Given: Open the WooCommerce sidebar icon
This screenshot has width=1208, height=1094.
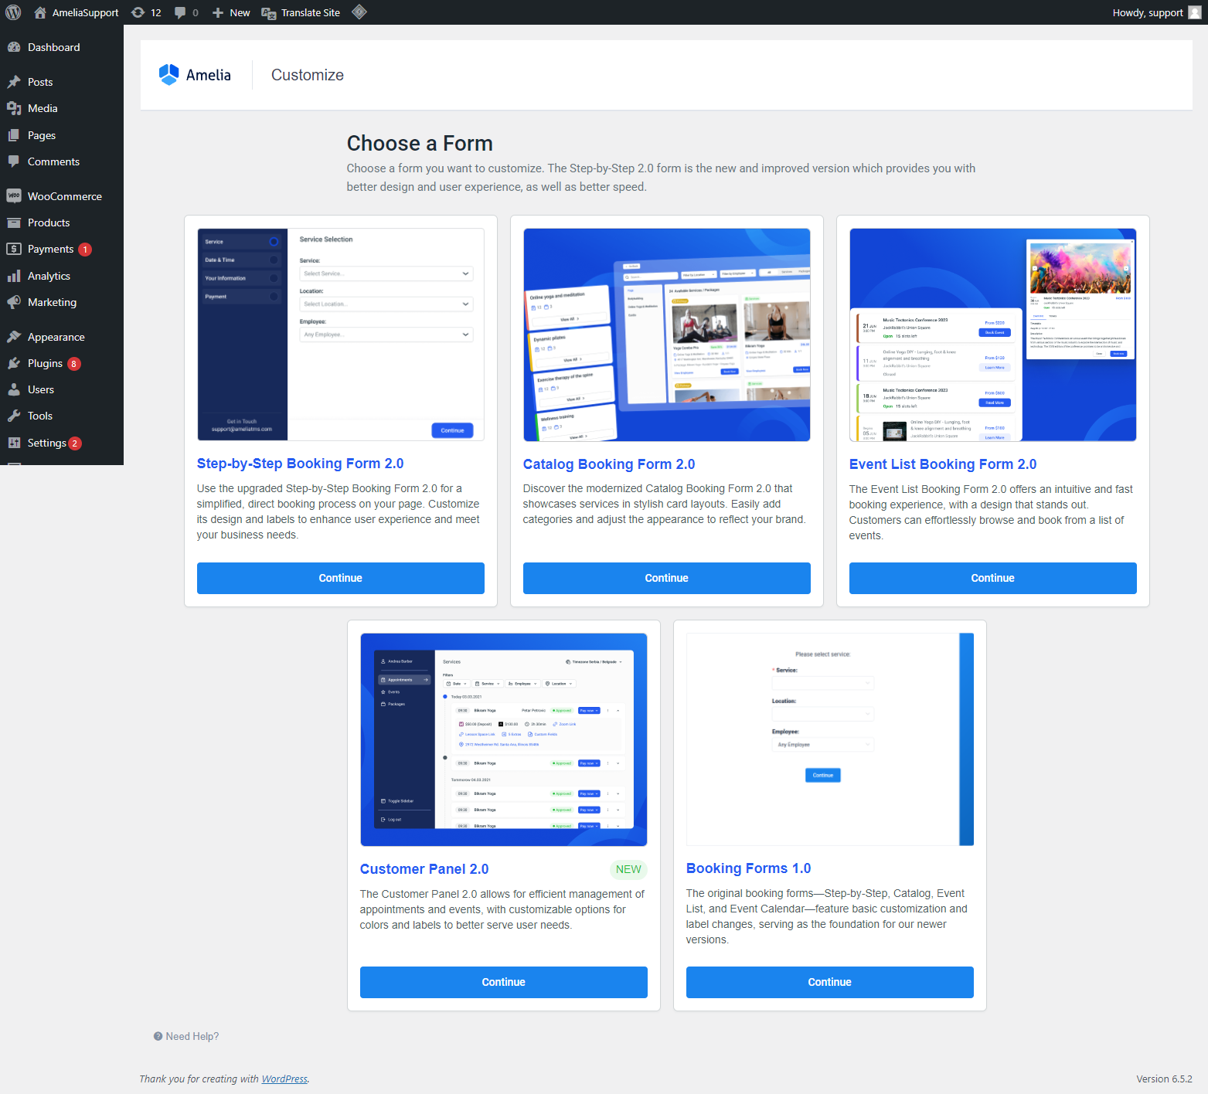Looking at the screenshot, I should [14, 195].
